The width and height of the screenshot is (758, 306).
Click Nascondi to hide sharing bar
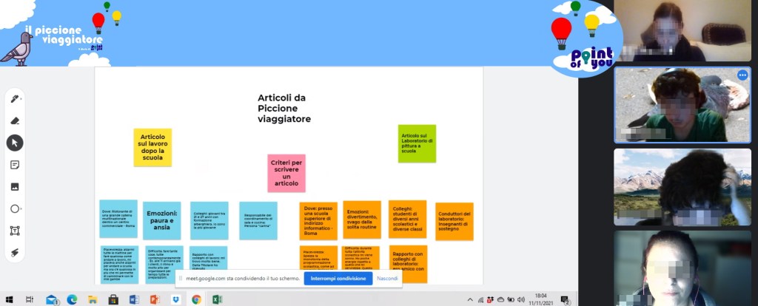388,279
